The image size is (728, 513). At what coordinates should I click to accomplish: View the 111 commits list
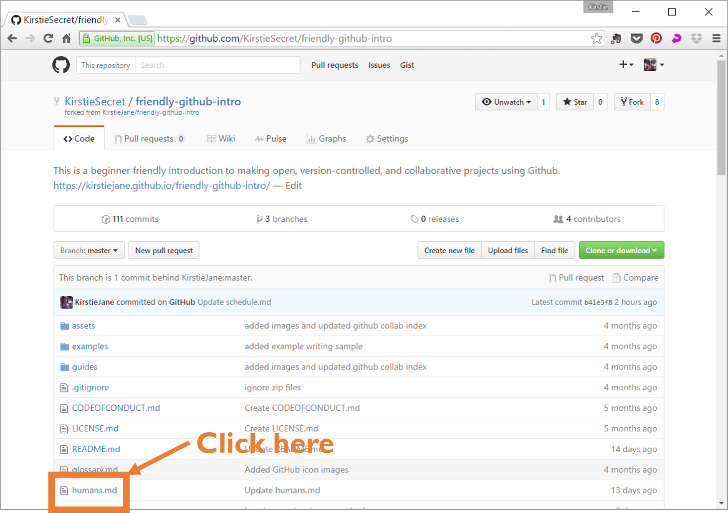[130, 219]
